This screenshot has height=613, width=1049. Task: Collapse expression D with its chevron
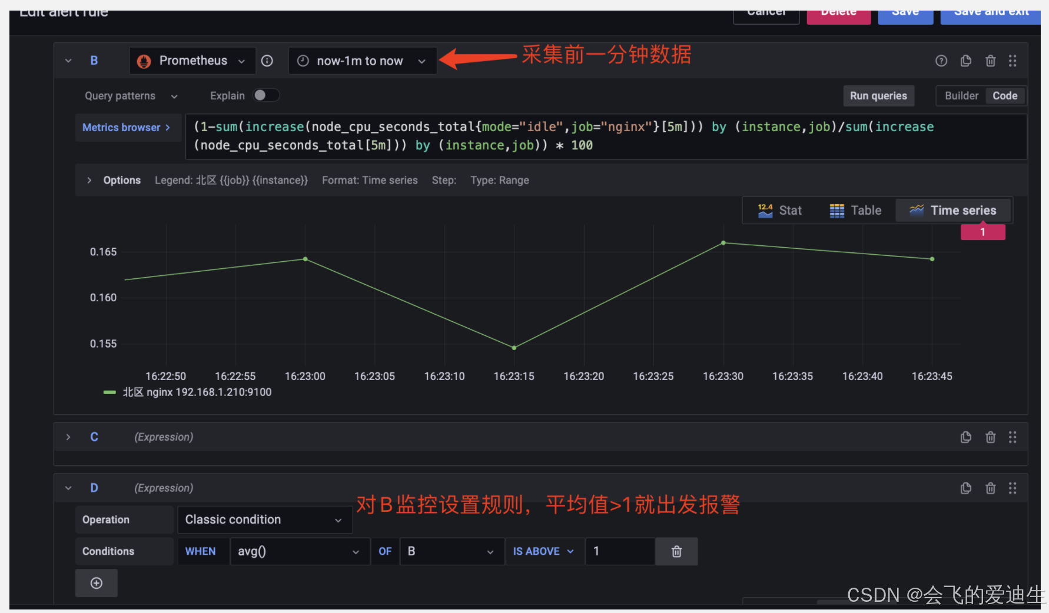68,488
